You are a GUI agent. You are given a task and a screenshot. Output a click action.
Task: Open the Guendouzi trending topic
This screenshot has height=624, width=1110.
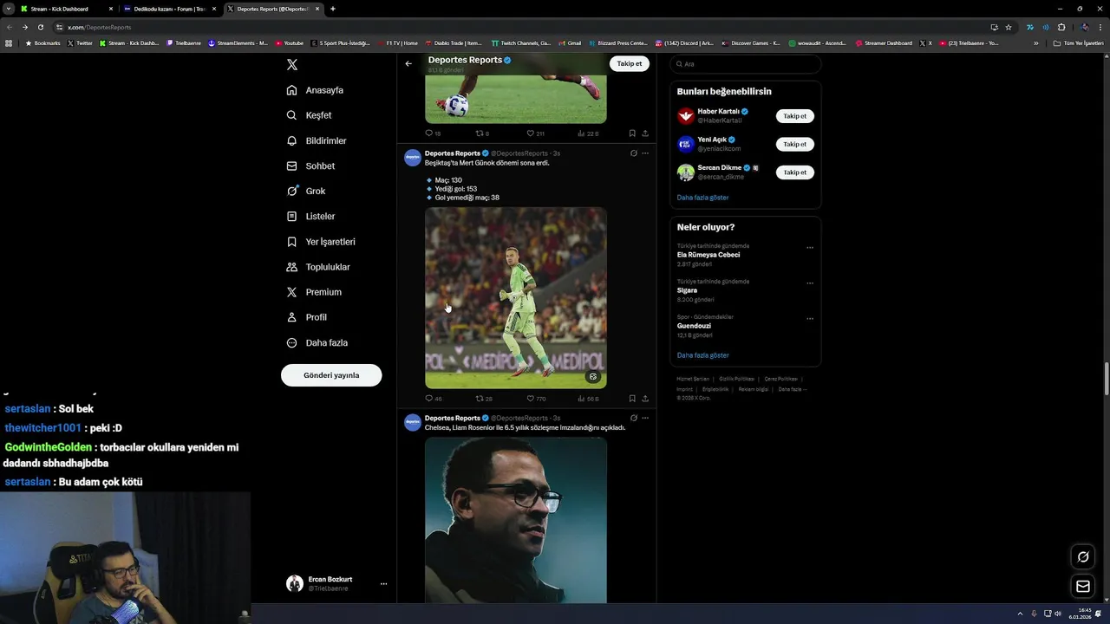(694, 326)
